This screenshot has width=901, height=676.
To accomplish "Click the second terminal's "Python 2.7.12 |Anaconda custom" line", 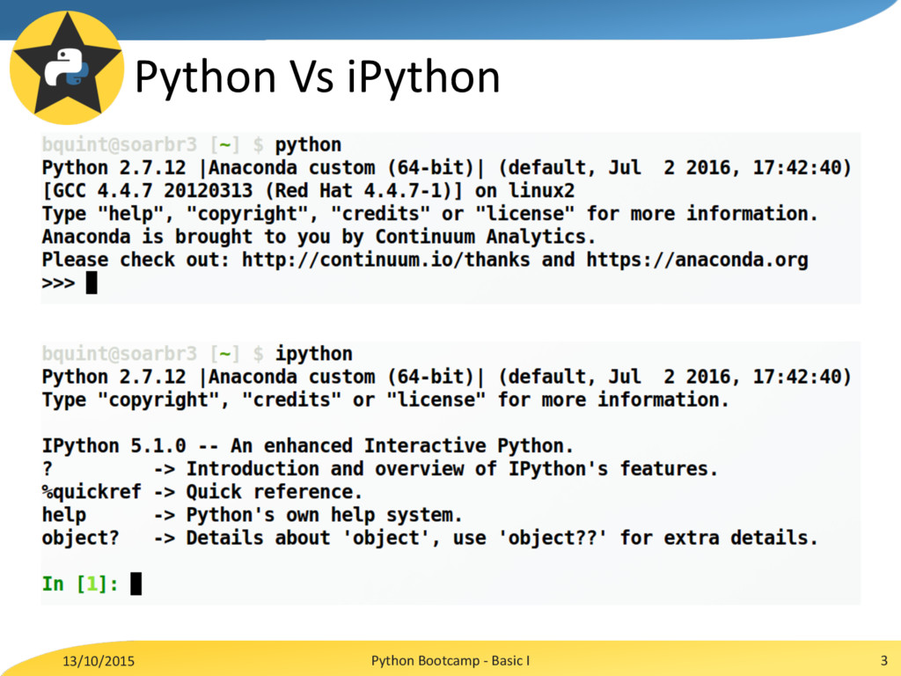I will click(446, 377).
